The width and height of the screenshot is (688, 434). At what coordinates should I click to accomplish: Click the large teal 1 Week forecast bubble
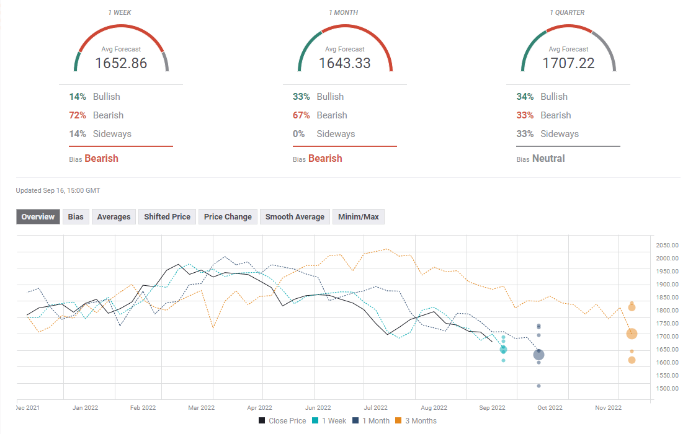[x=503, y=350]
